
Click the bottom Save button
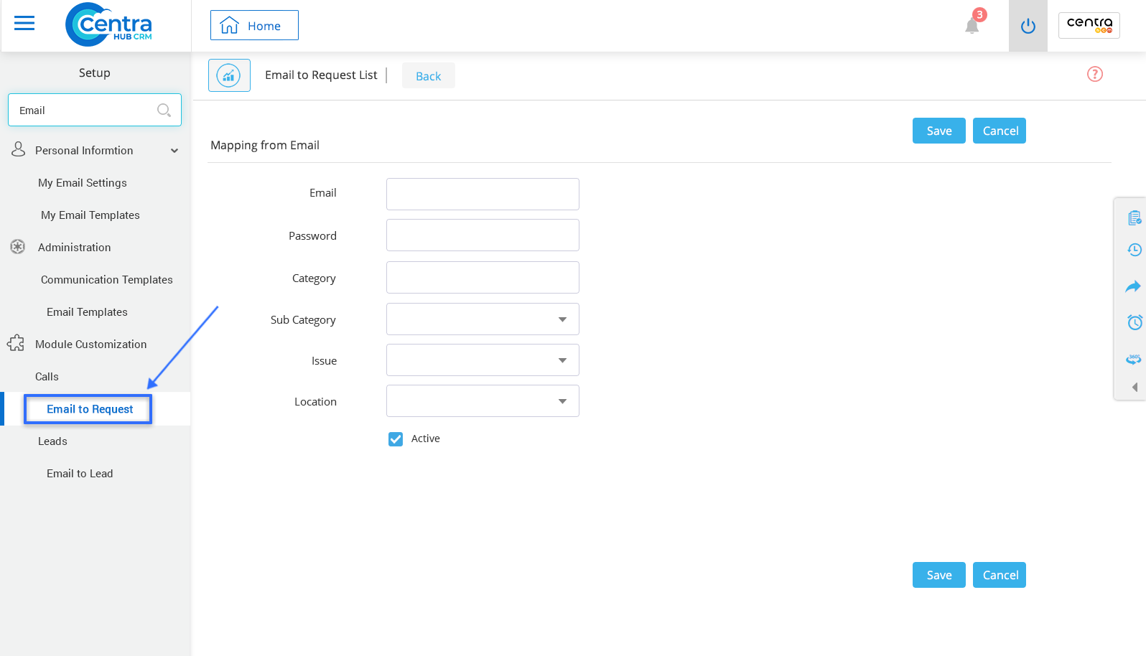939,575
